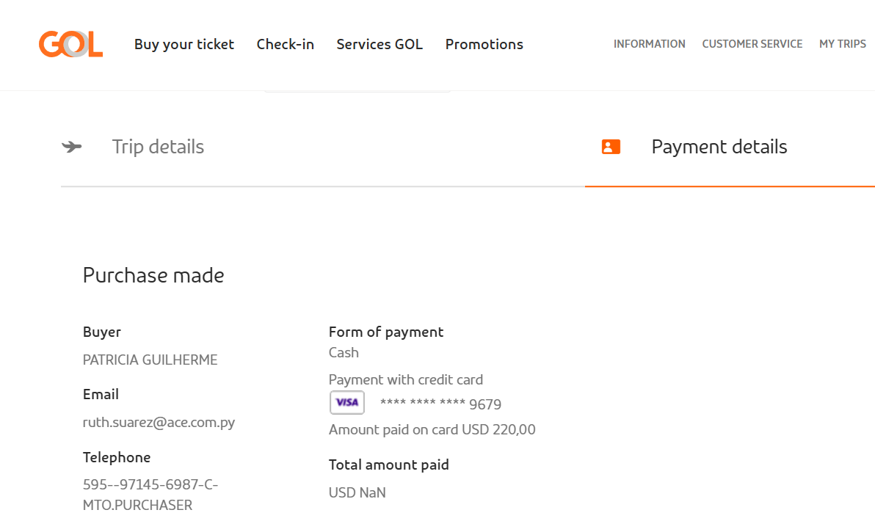Click the telephone number text
The width and height of the screenshot is (875, 521).
[150, 495]
